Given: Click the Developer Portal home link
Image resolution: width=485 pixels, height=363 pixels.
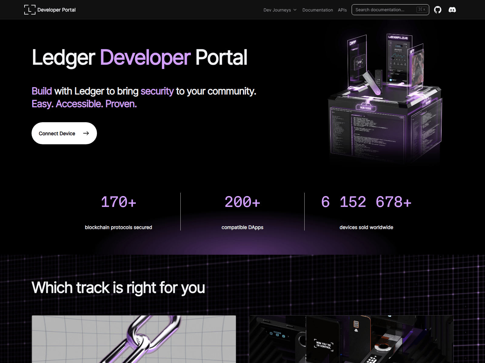Looking at the screenshot, I should coord(50,10).
